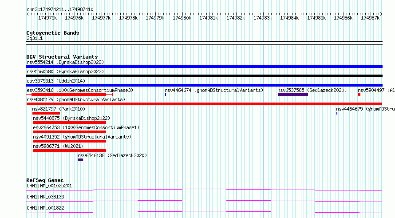Open nsv5986771 (Wu2021) label
Image resolution: width=395 pixels, height=218 pixels.
click(58, 146)
